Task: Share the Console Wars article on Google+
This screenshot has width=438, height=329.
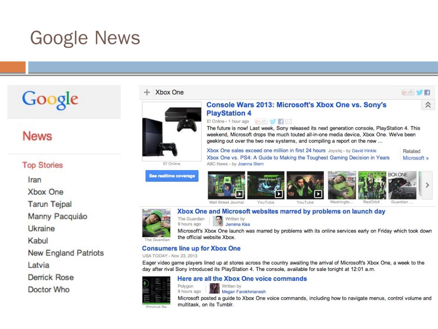Action: 261,122
